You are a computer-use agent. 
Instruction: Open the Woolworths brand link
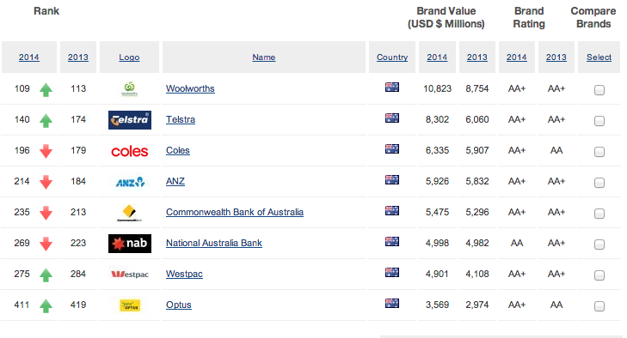coord(190,88)
